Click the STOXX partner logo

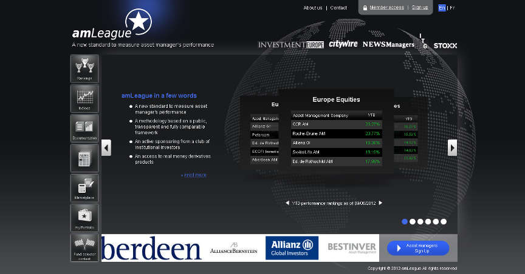445,45
